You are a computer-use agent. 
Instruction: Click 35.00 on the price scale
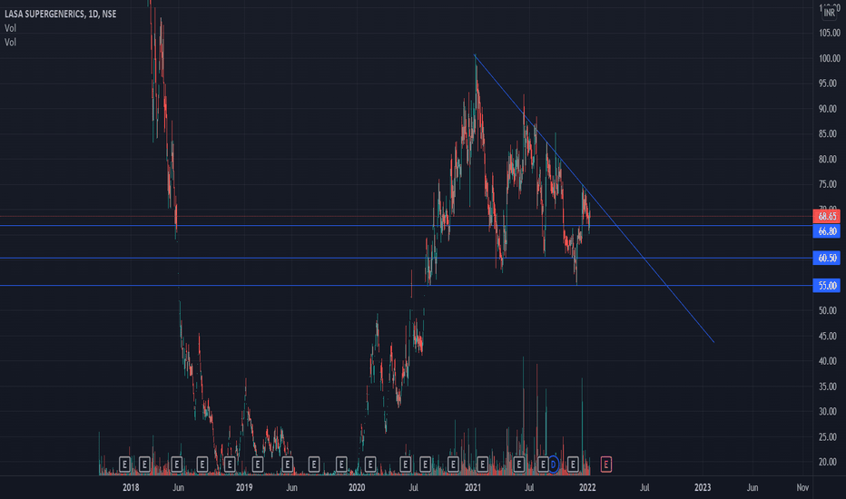828,386
